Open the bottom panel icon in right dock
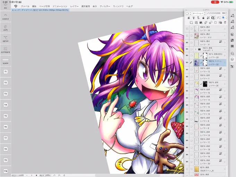 [232, 66]
